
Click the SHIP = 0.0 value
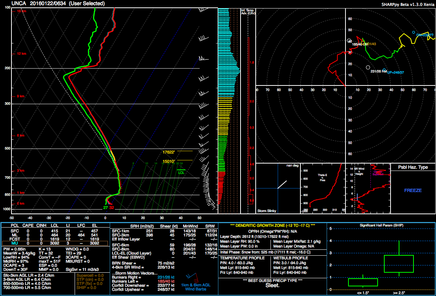(86, 287)
